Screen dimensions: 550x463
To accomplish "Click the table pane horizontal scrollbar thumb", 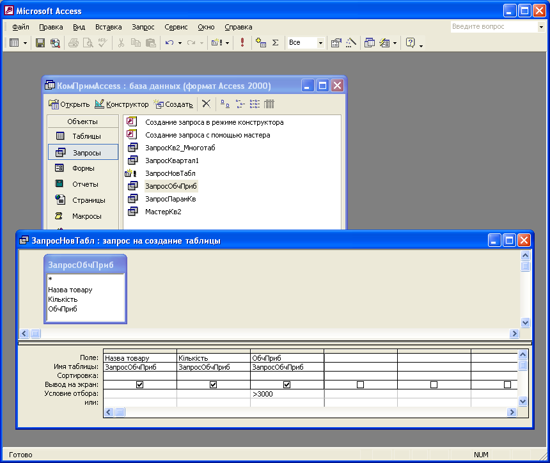I will click(35, 333).
